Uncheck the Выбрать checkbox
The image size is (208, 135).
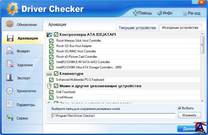[x=180, y=108]
